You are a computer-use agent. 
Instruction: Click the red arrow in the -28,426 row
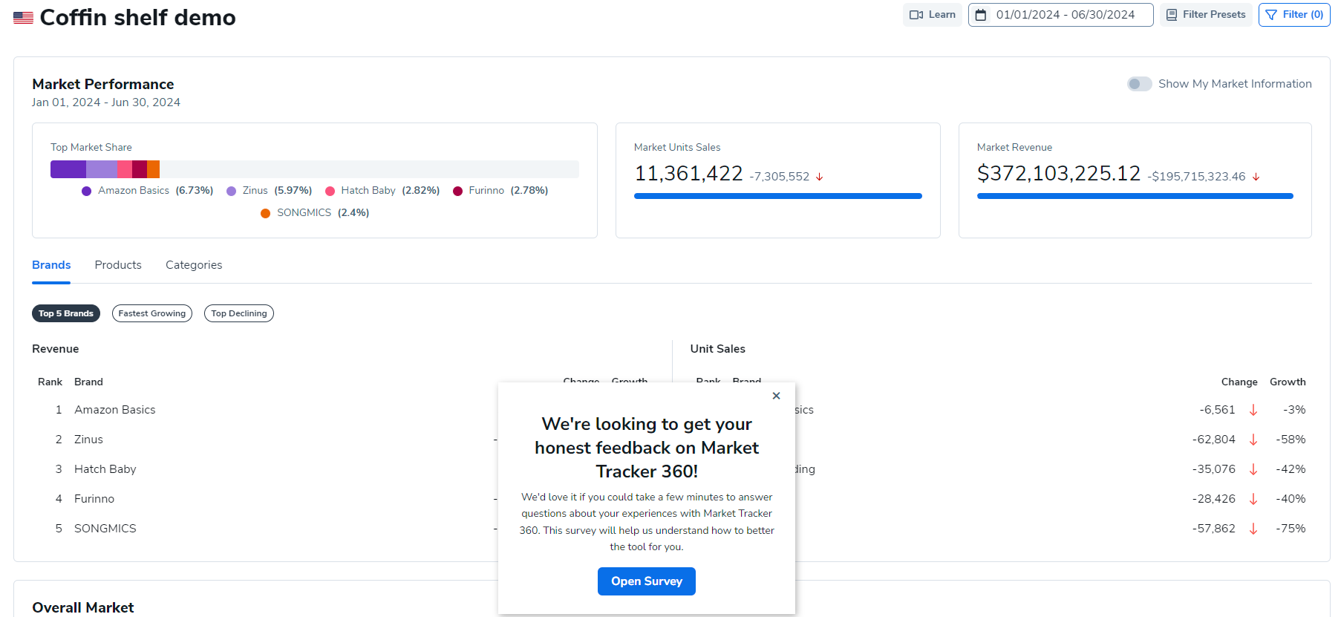click(x=1253, y=499)
